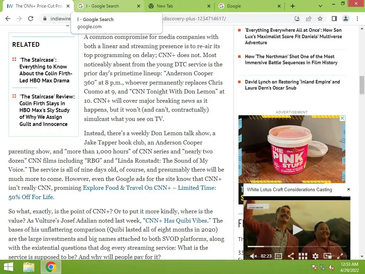The height and width of the screenshot is (274, 365).
Task: Open video settings gear
Action: pyautogui.click(x=315, y=256)
